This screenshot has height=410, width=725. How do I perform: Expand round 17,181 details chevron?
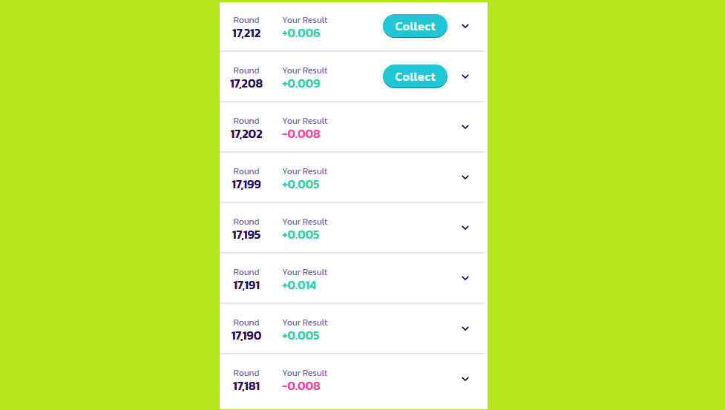click(465, 379)
